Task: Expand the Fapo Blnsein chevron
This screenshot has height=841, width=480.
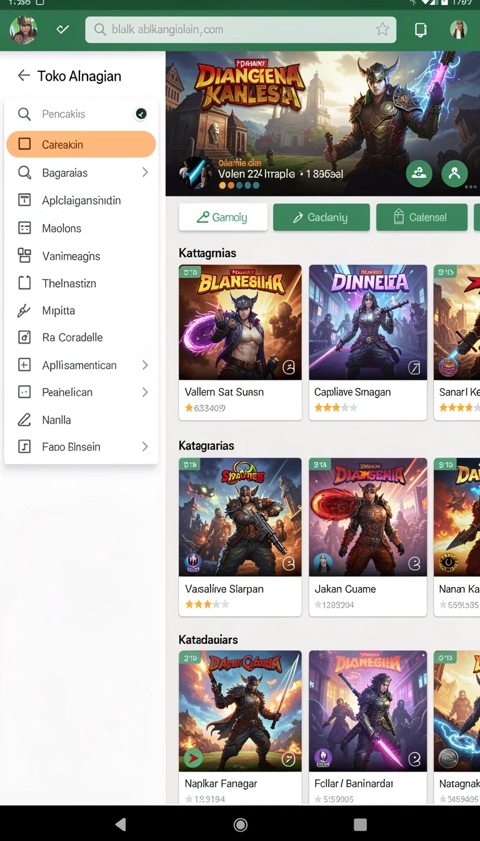Action: tap(145, 447)
